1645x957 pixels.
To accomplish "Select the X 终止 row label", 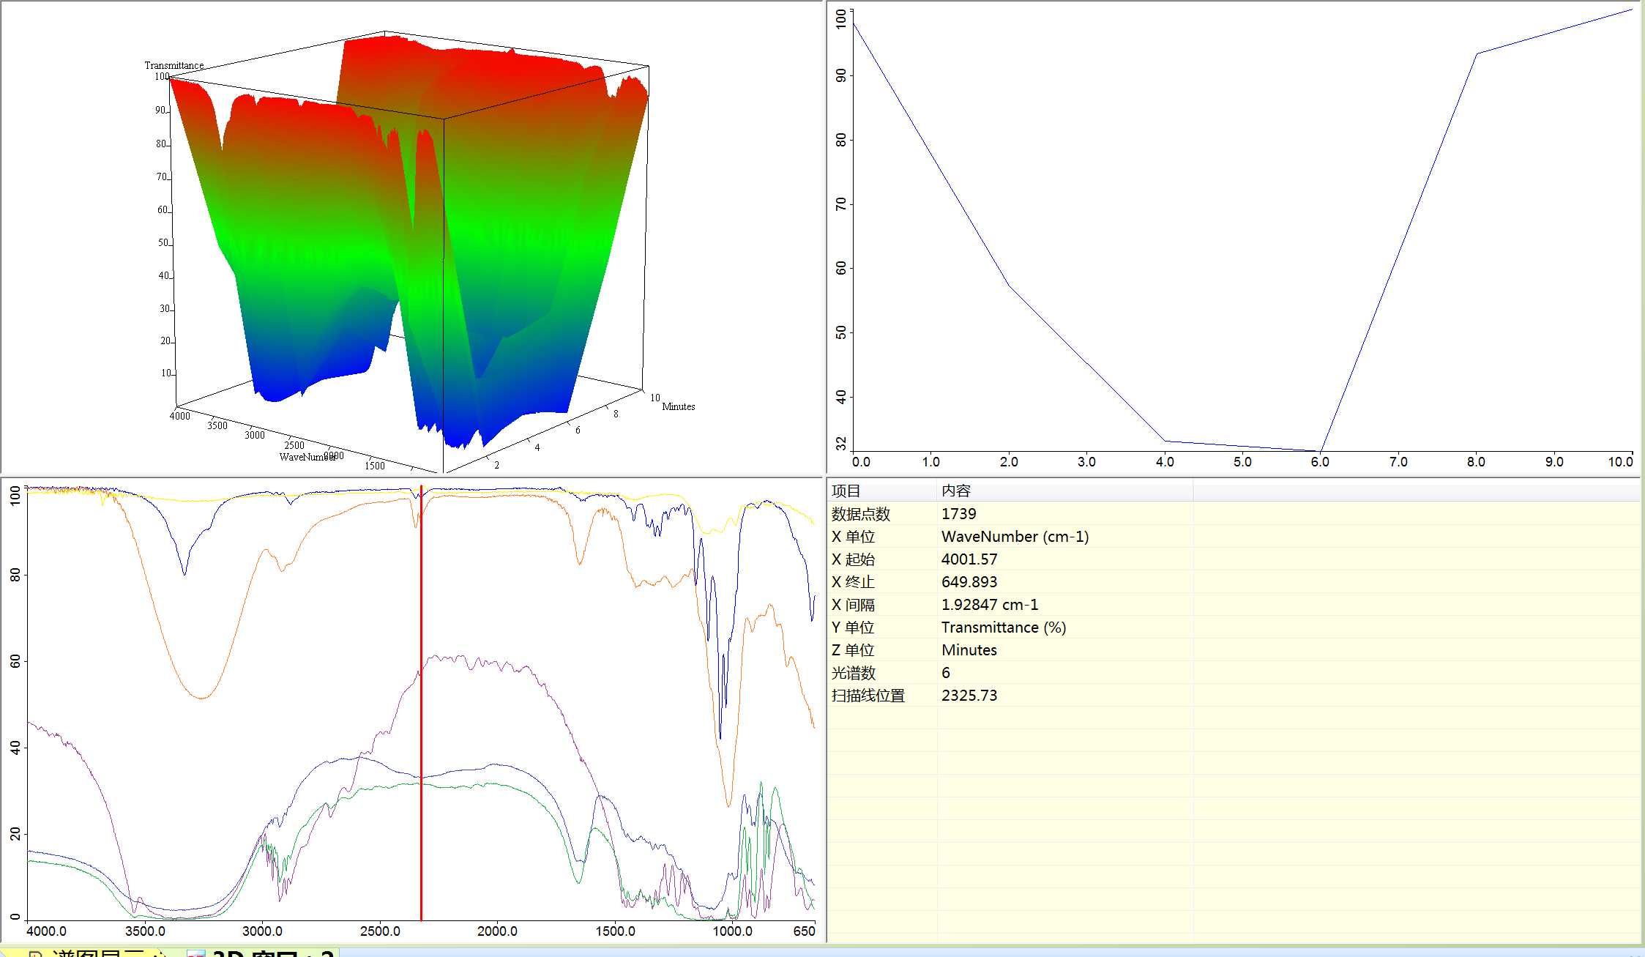I will 853,582.
